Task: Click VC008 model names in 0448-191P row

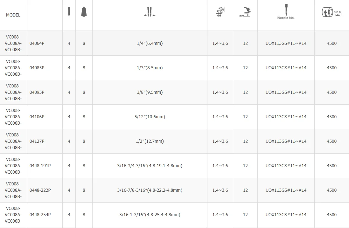Action: (x=13, y=166)
